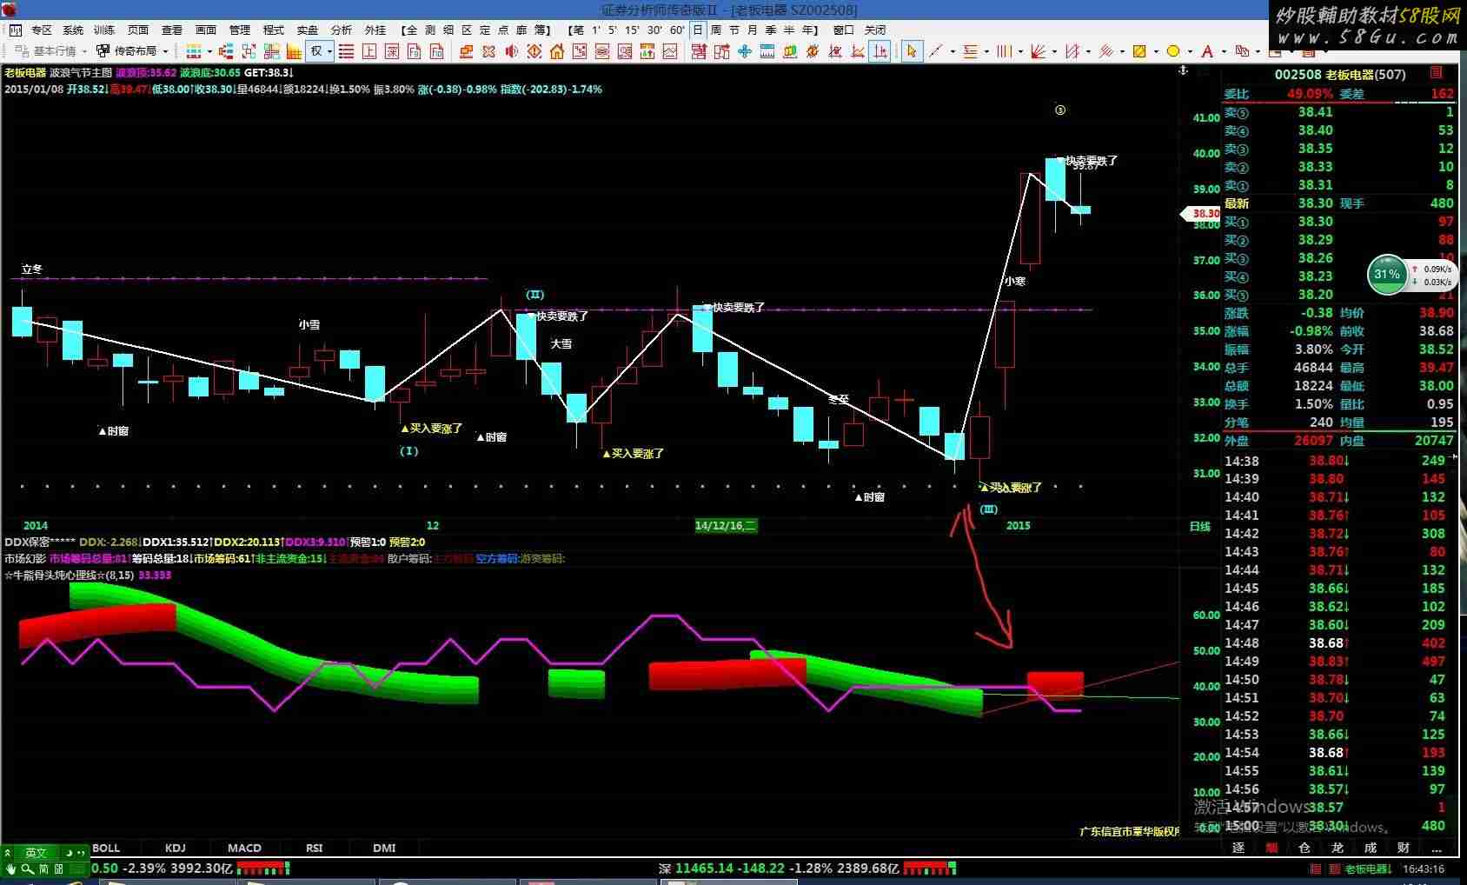Click the red speaker alert icon

click(511, 51)
